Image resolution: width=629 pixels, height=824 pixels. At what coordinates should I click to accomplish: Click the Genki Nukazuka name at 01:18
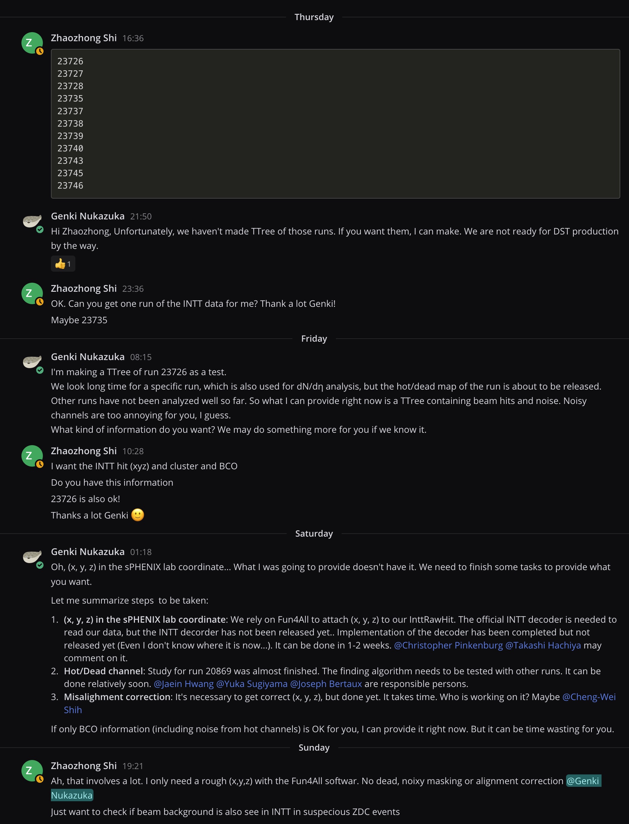(88, 551)
